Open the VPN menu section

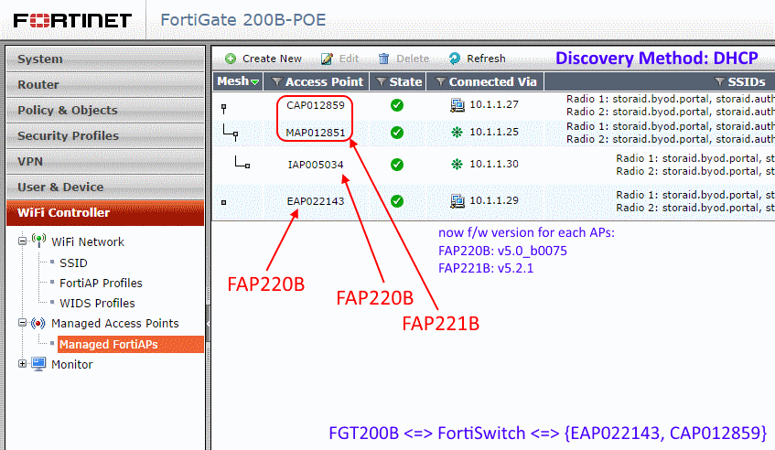click(x=105, y=162)
